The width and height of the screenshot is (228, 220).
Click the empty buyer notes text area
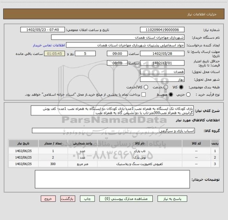112,179
